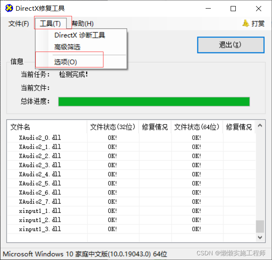This screenshot has width=272, height=260.
Task: Maximize the DirectX修复工具 window
Action: (233, 8)
